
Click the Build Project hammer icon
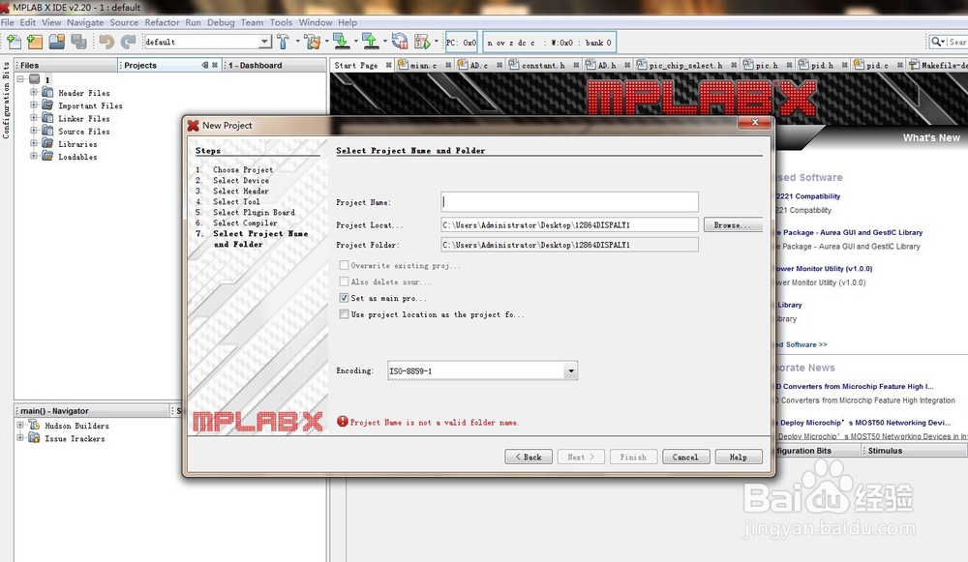284,42
